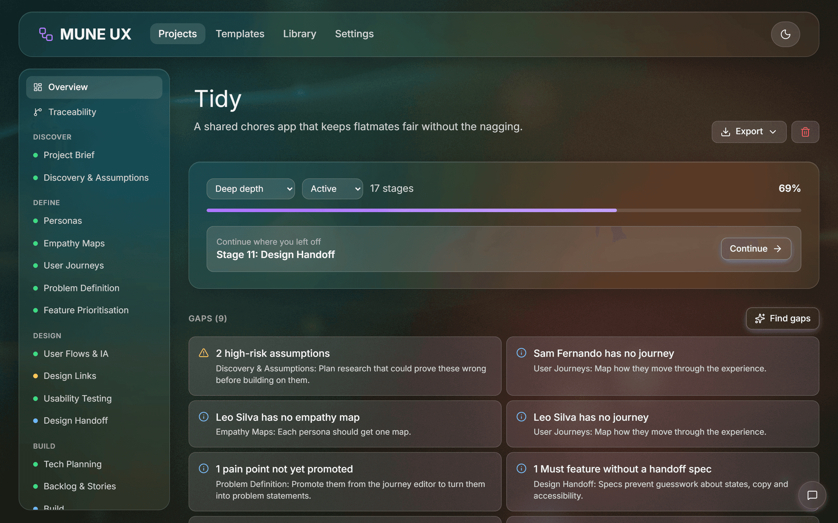
Task: Click the shared chores app description text
Action: click(x=358, y=127)
